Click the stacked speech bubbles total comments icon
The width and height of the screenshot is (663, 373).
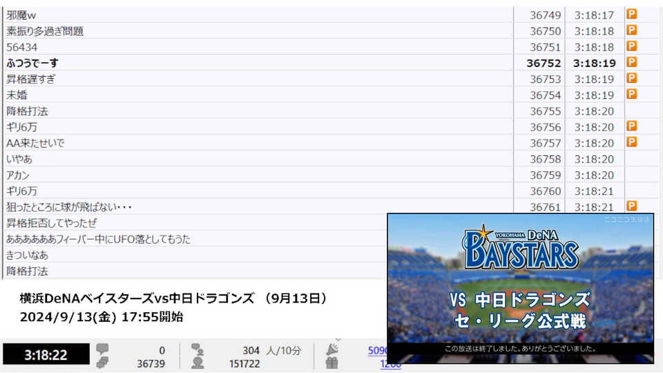click(x=102, y=363)
